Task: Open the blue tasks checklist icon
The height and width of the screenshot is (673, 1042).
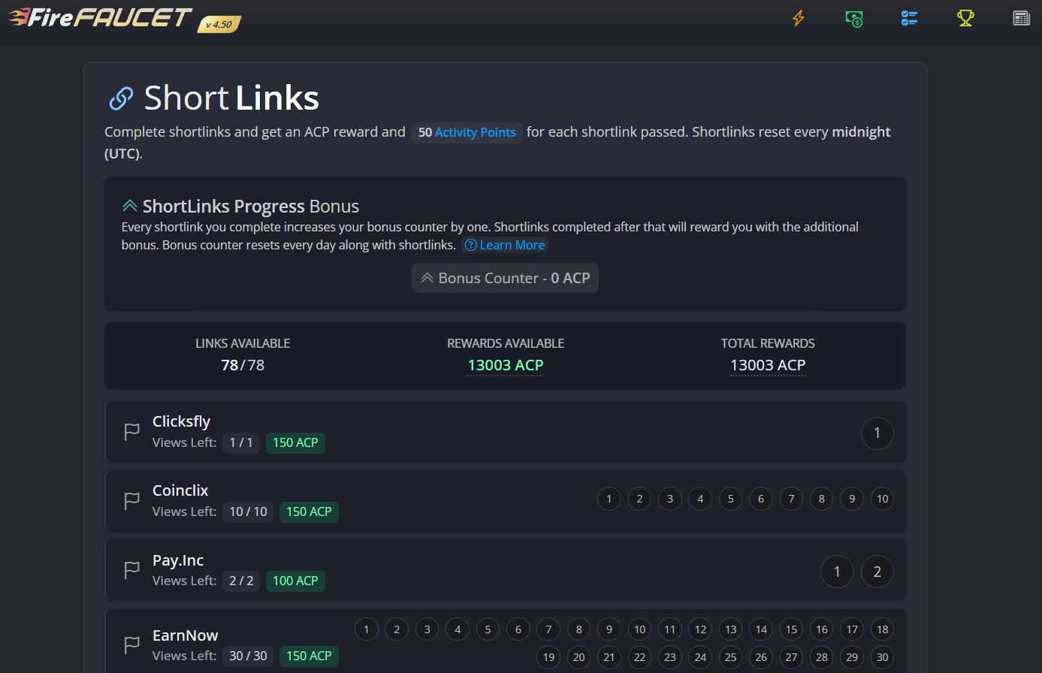Action: pos(910,18)
